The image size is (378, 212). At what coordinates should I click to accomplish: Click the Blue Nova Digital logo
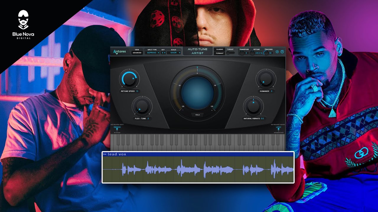click(23, 25)
